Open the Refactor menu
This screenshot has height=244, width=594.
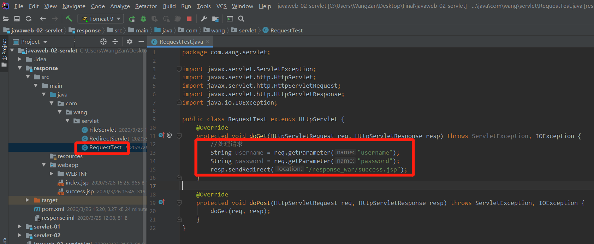(146, 6)
